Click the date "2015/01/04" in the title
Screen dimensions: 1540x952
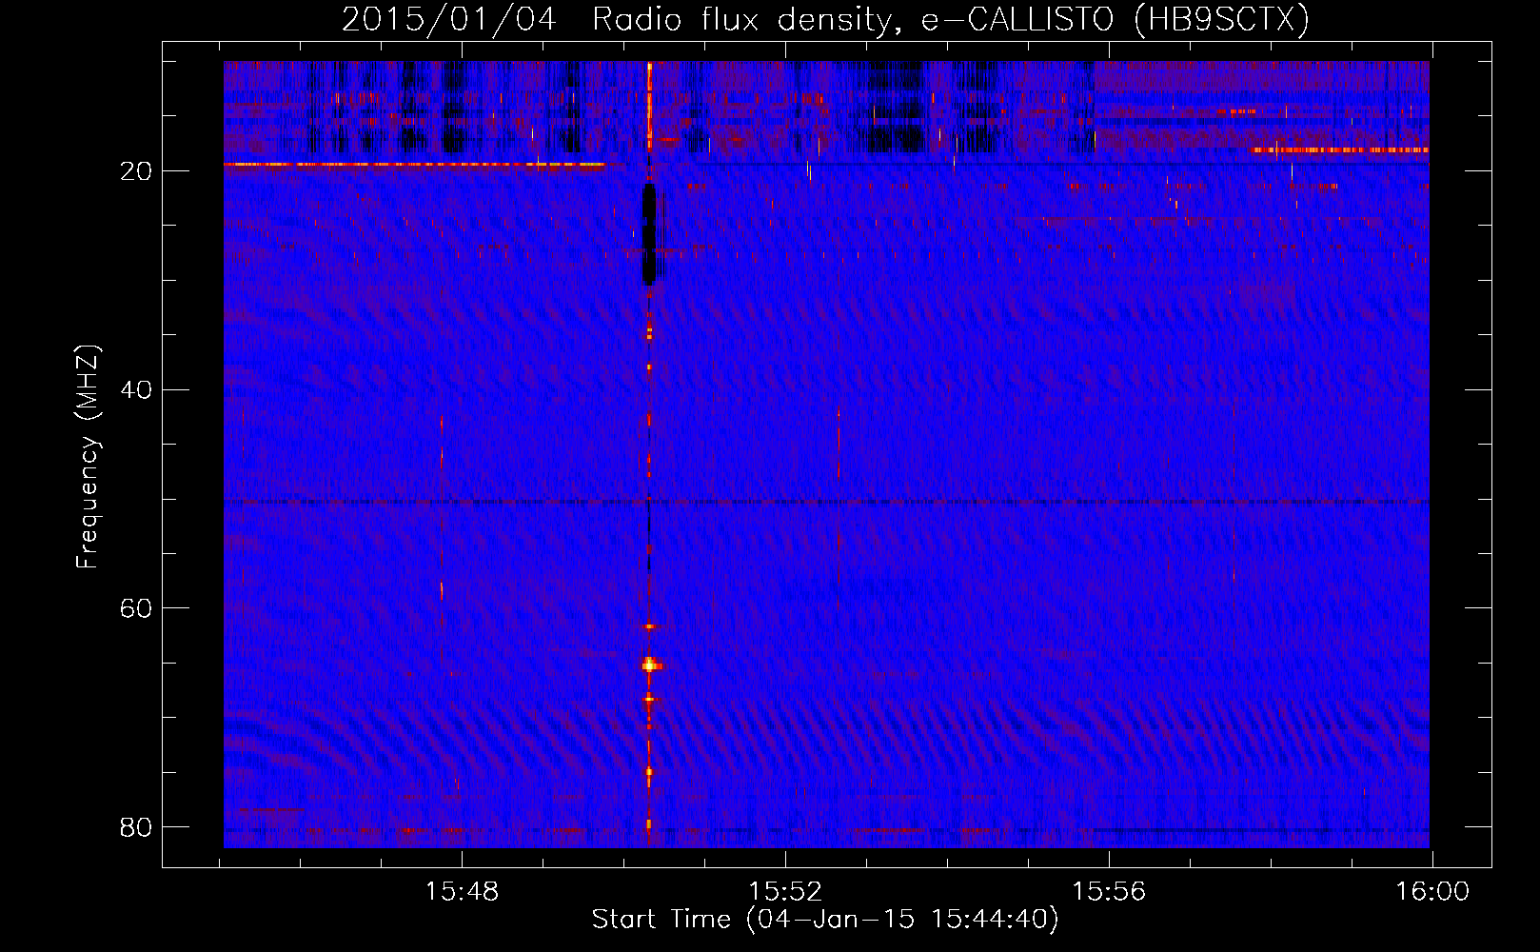(449, 20)
